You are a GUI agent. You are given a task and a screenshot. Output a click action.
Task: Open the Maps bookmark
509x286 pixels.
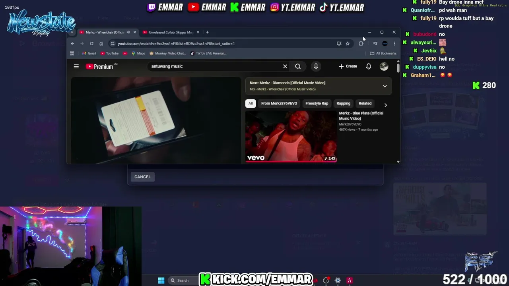click(138, 53)
